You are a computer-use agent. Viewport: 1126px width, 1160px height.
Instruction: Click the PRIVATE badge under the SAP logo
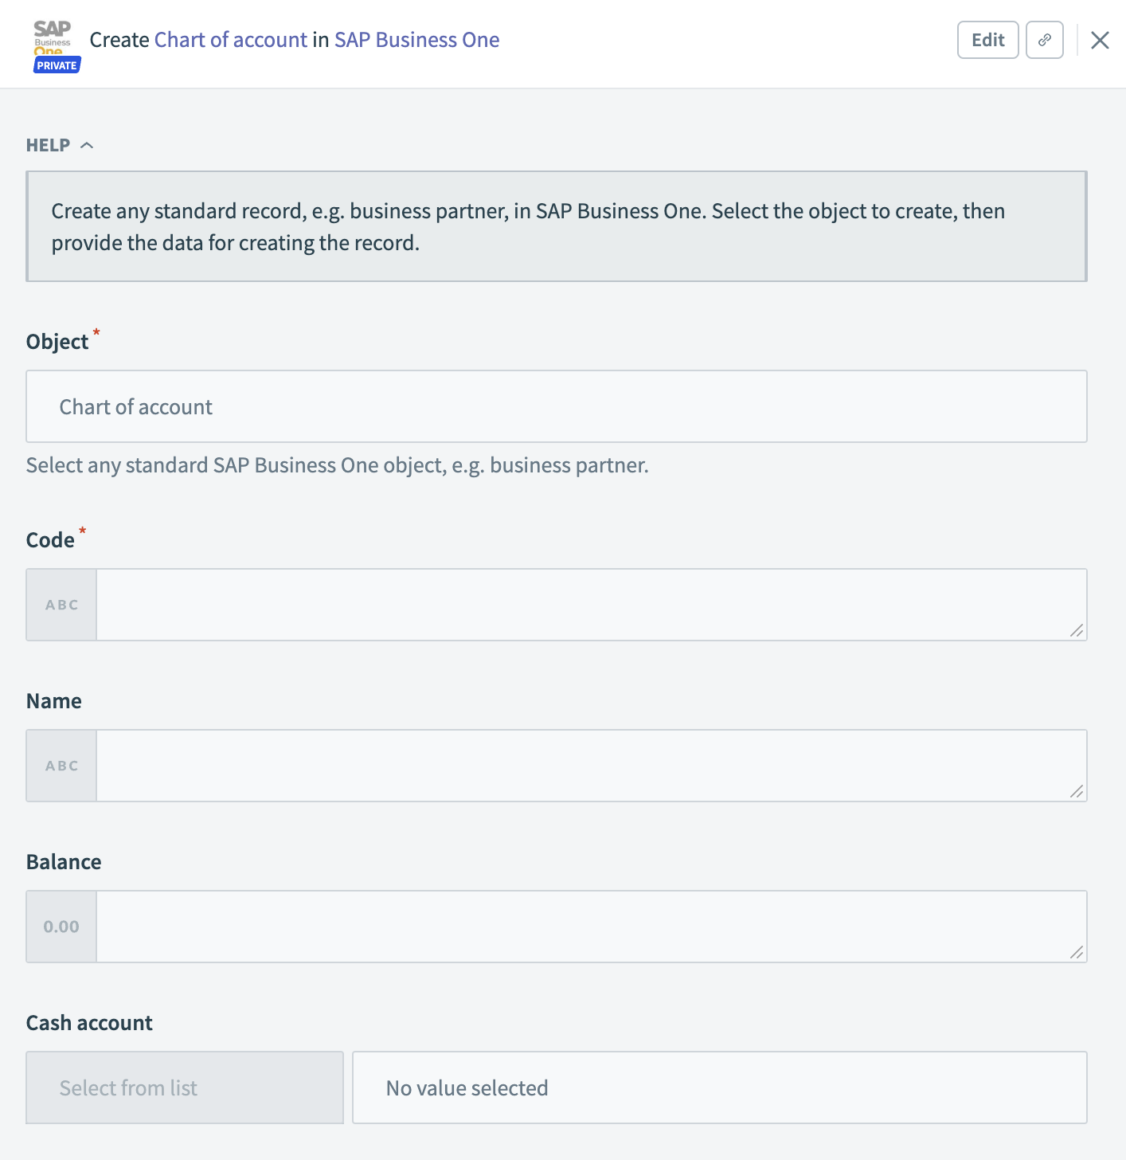pyautogui.click(x=57, y=65)
